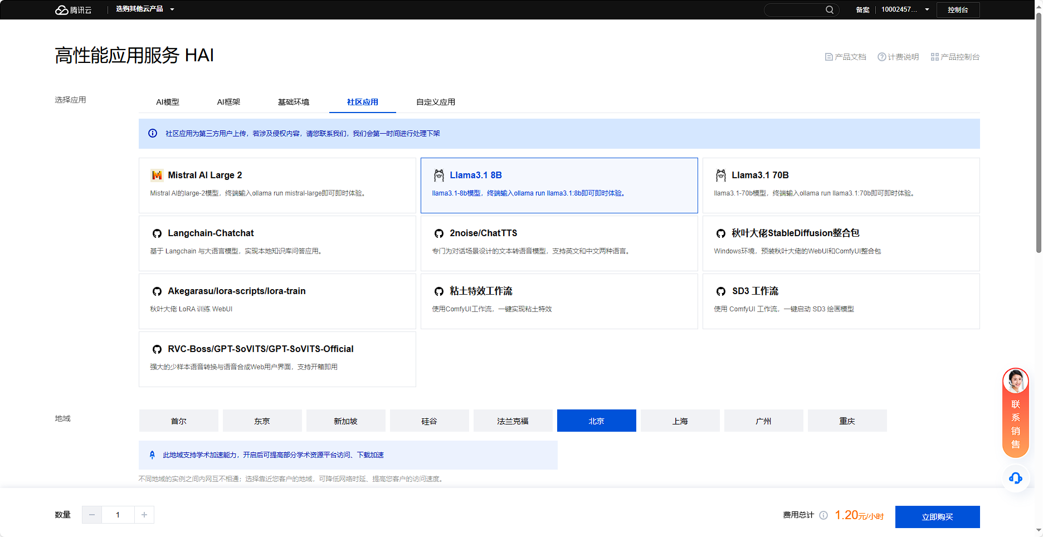
Task: Select 2noise/ChatTTS application title
Action: point(484,233)
